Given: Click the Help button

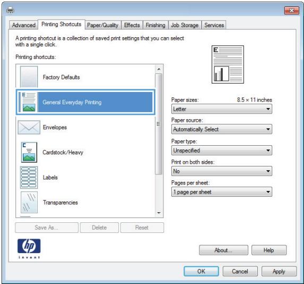Looking at the screenshot, I should [269, 250].
